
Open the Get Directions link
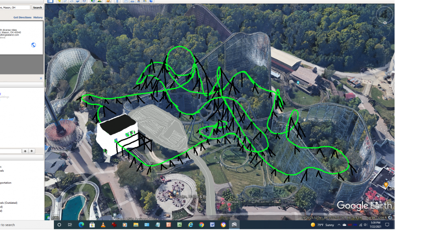click(x=21, y=18)
